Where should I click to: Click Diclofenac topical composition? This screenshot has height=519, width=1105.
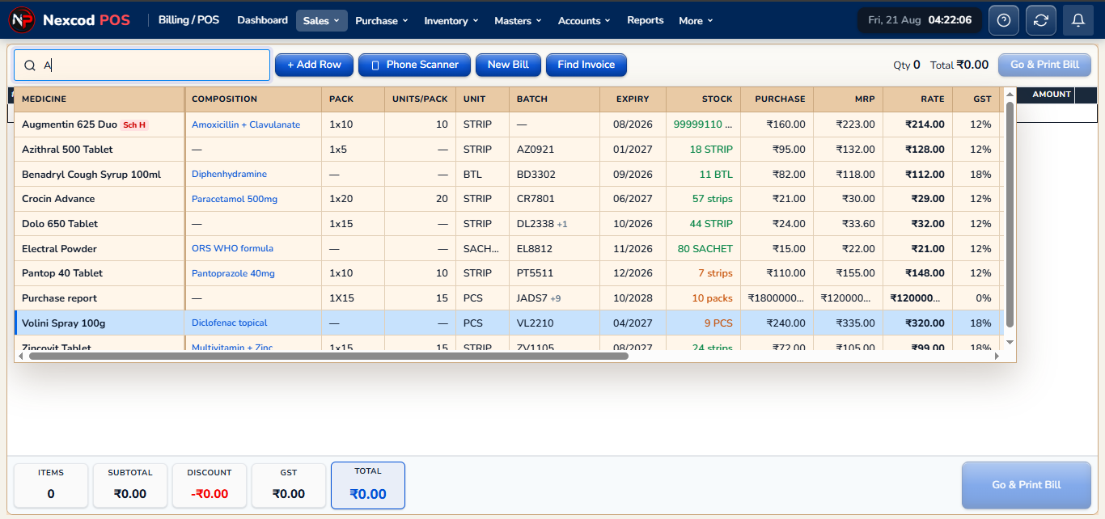230,323
